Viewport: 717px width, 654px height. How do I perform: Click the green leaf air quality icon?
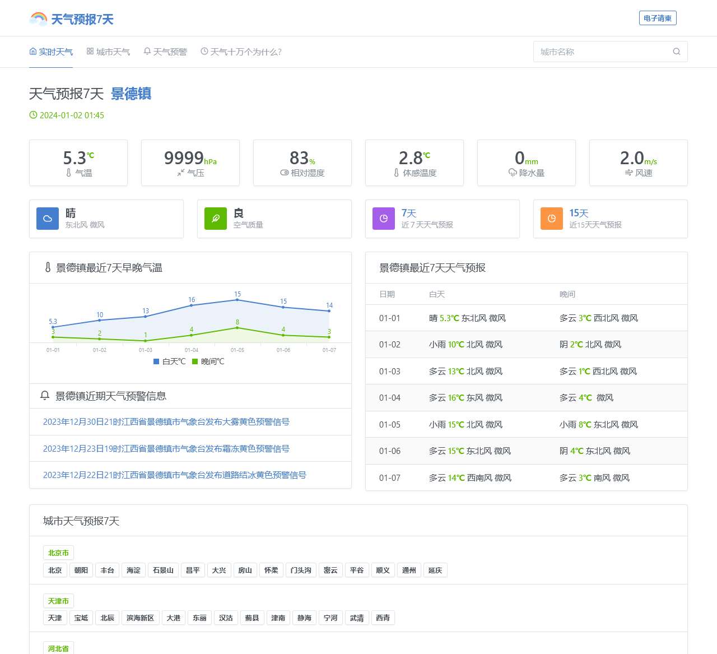coord(216,219)
